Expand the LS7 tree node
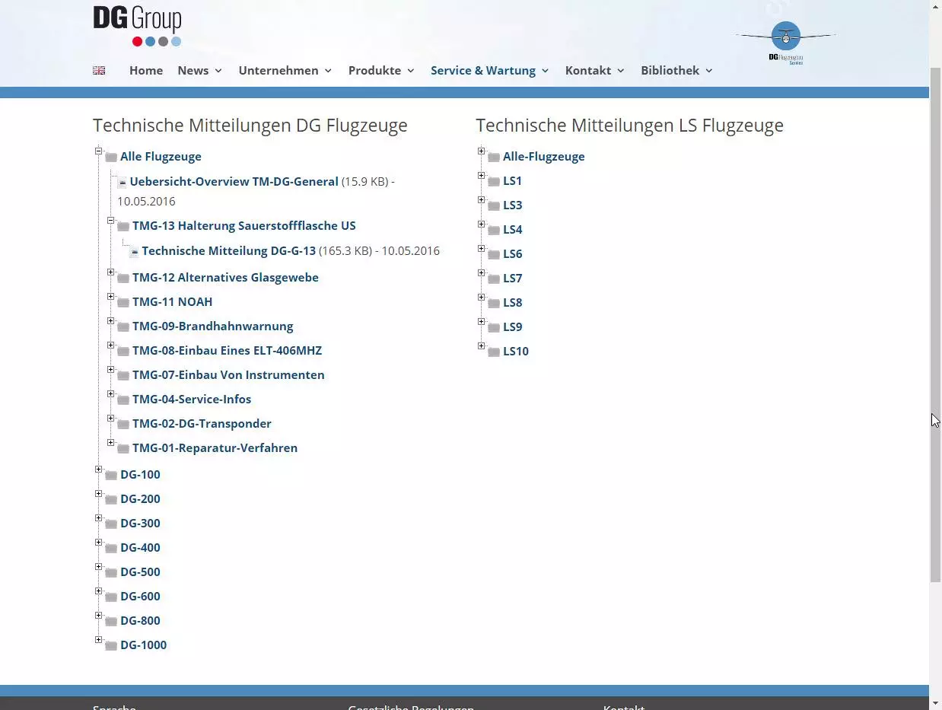The width and height of the screenshot is (942, 710). (x=481, y=273)
